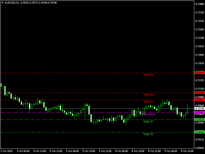Screen dimensions: 205x154
Task: Click the green Daily S2 label
Action: click(148, 134)
